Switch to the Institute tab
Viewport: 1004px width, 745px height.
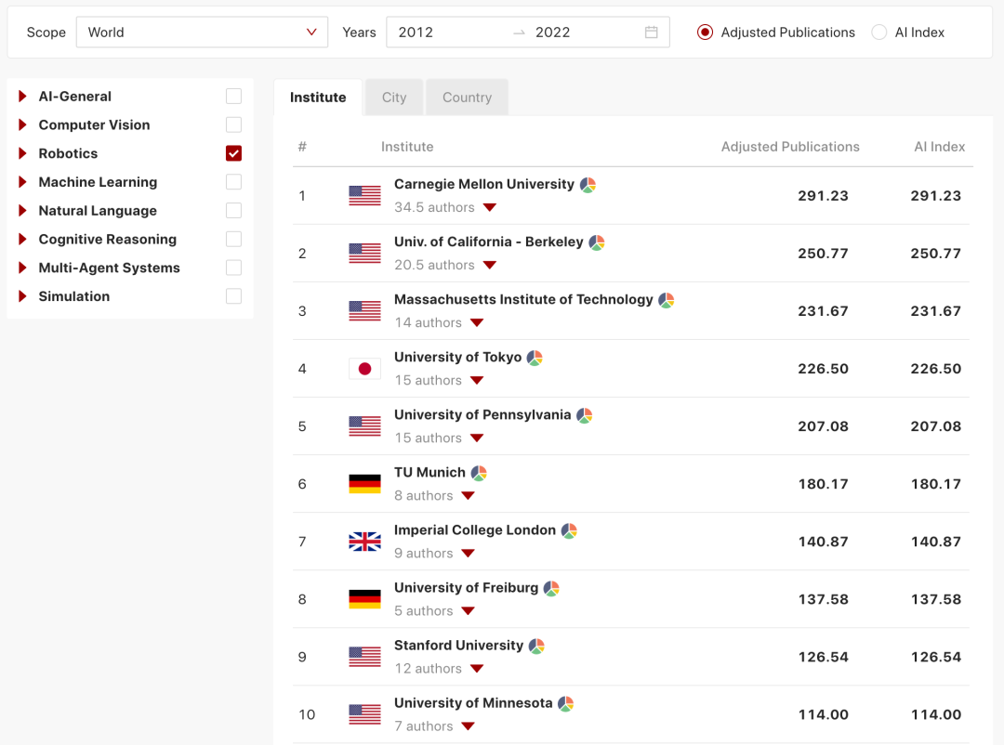click(x=318, y=98)
